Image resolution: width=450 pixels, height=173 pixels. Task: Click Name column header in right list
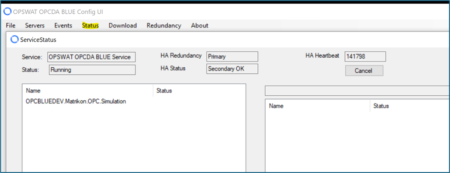tap(318, 106)
